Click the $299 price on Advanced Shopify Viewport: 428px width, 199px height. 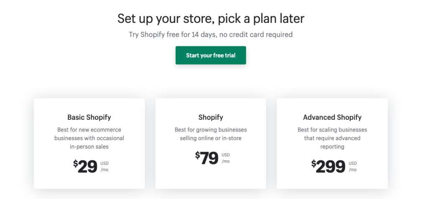point(329,166)
